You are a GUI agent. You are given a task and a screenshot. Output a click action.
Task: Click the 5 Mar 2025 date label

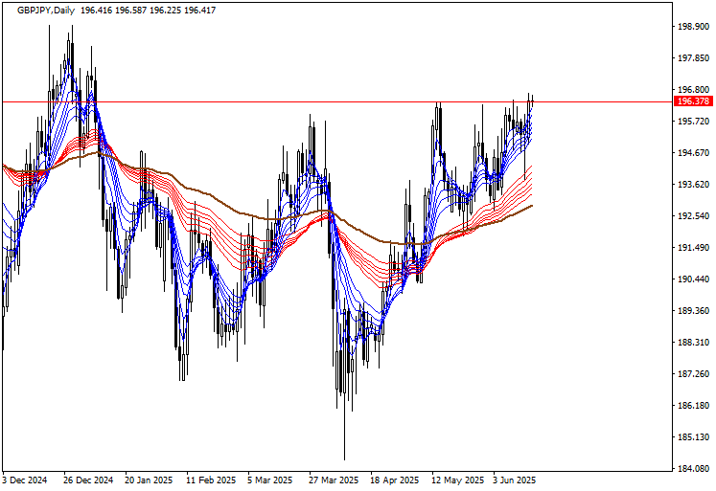coord(270,480)
